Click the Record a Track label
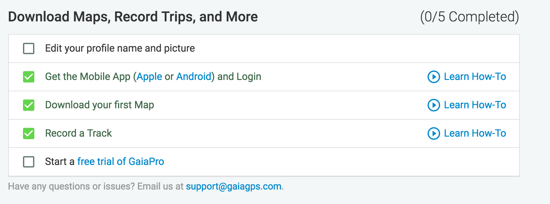The width and height of the screenshot is (550, 204). [x=78, y=133]
